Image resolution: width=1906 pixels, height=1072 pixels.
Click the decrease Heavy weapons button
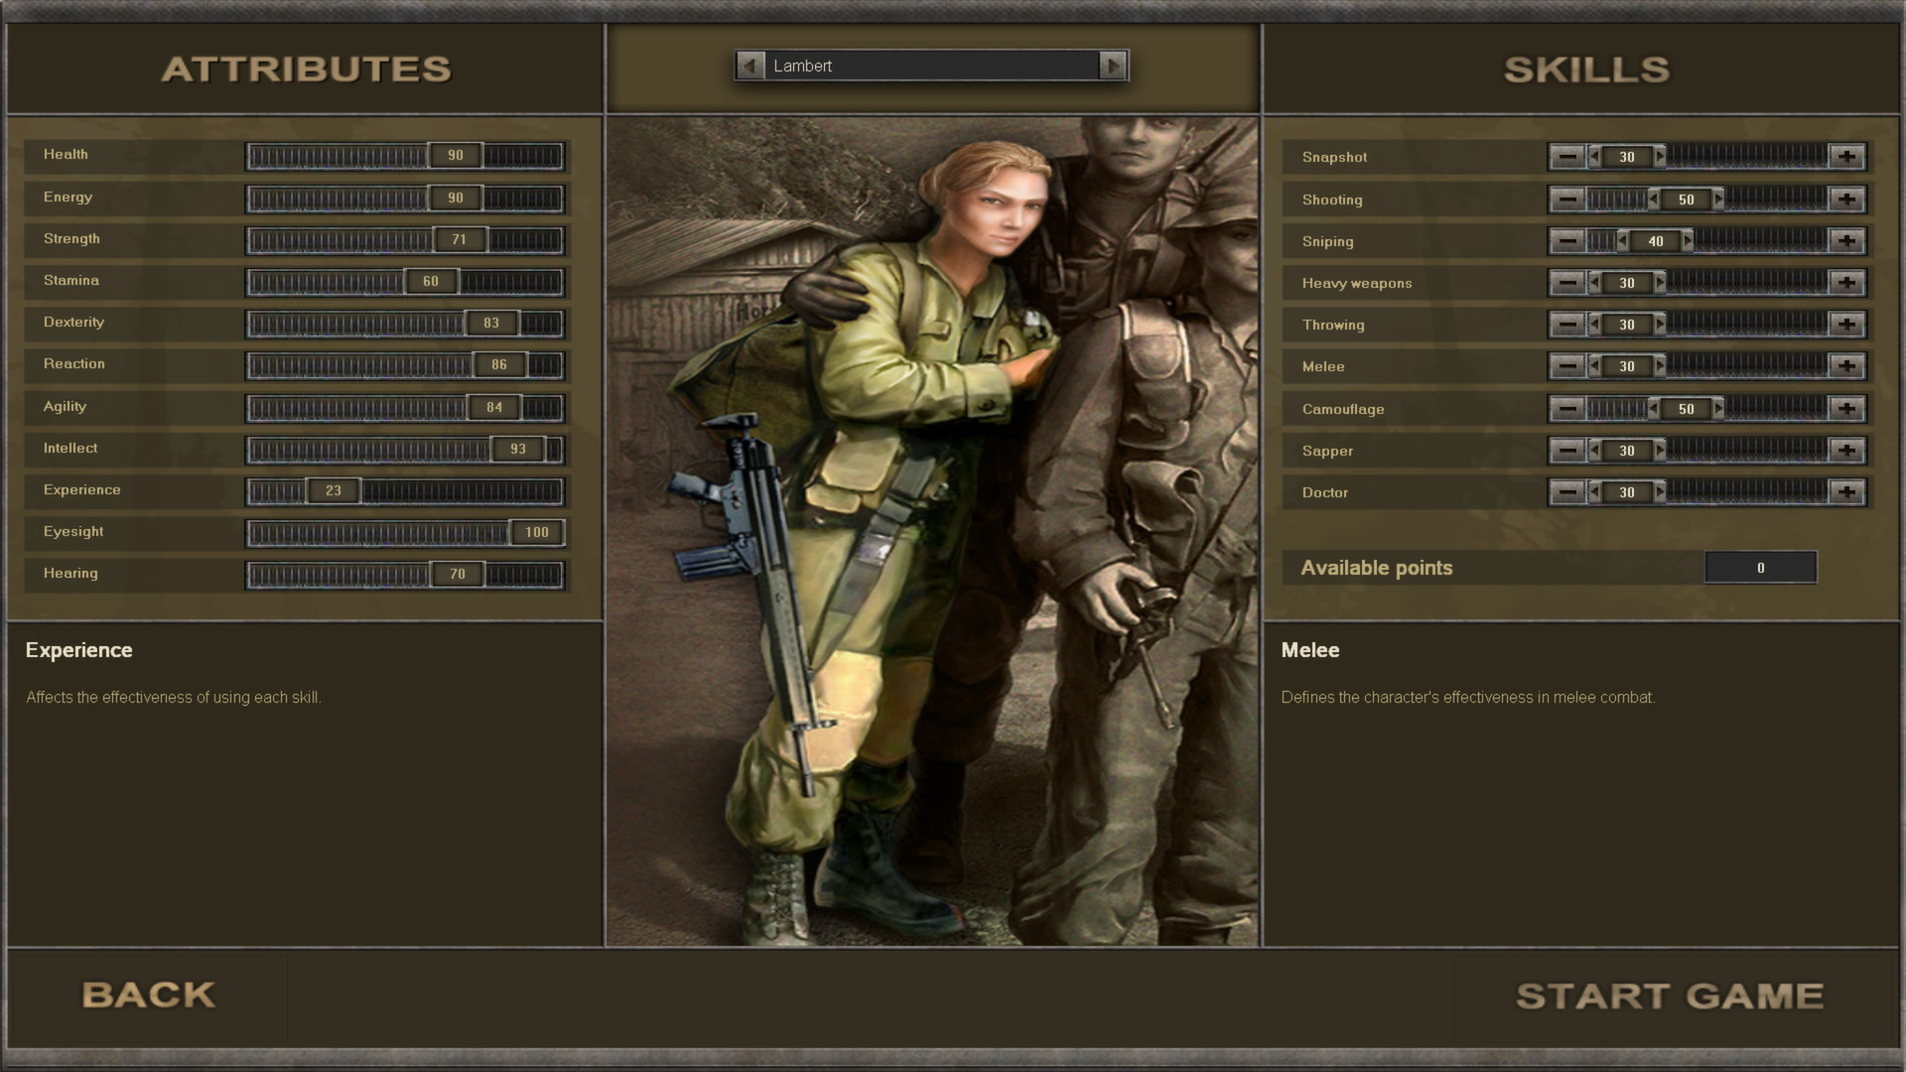1566,282
